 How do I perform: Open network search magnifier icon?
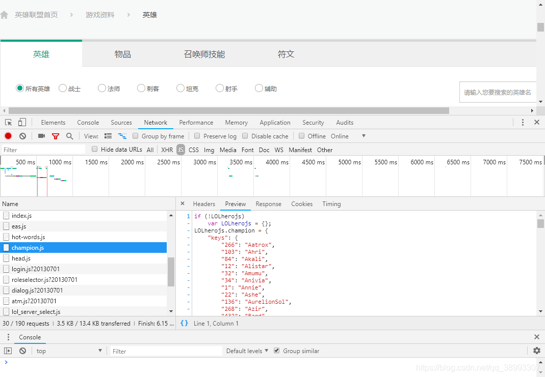pos(69,136)
